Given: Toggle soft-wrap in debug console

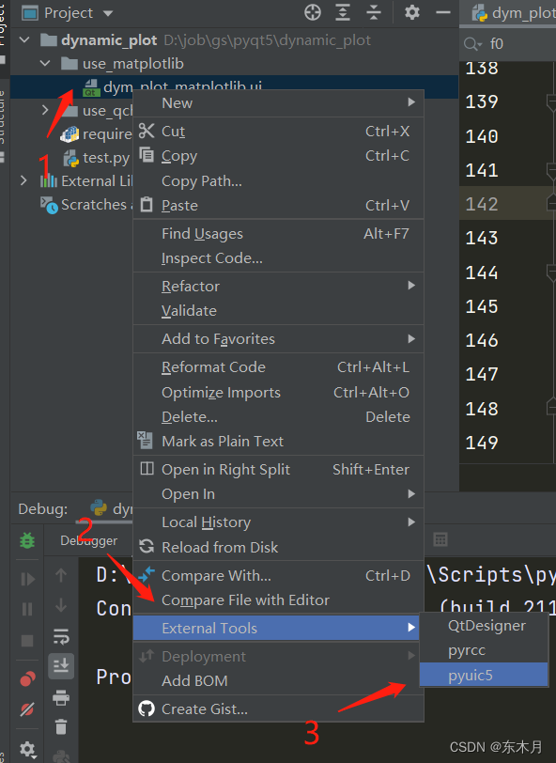Looking at the screenshot, I should click(x=61, y=635).
